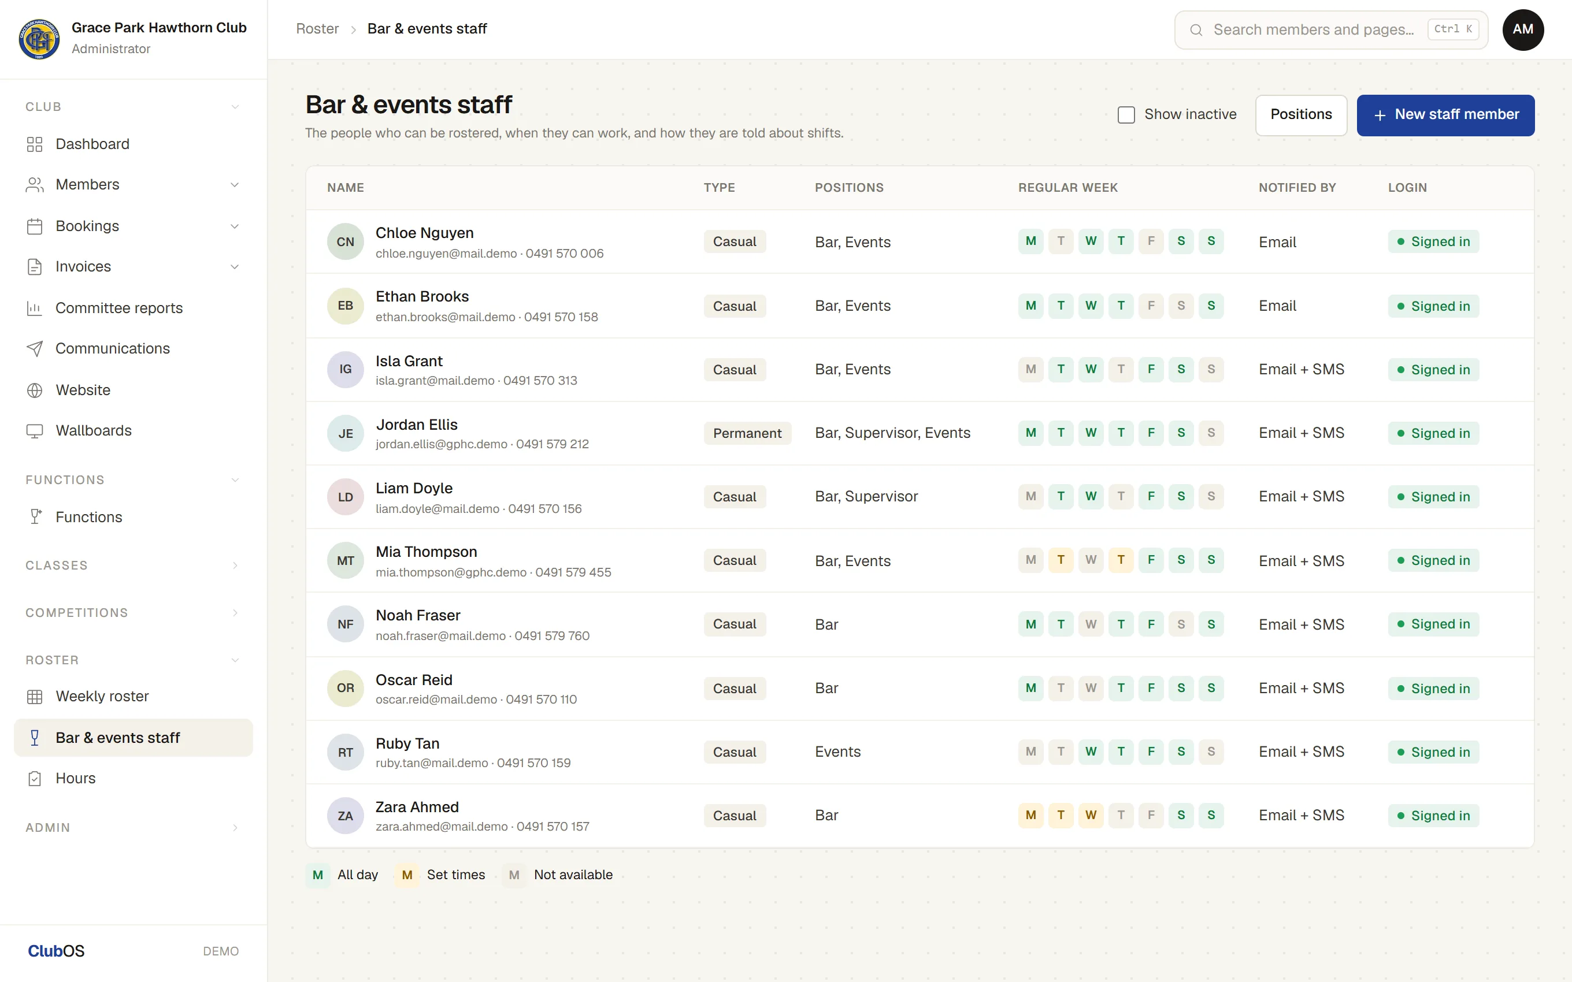Click the Website globe icon

pos(35,390)
